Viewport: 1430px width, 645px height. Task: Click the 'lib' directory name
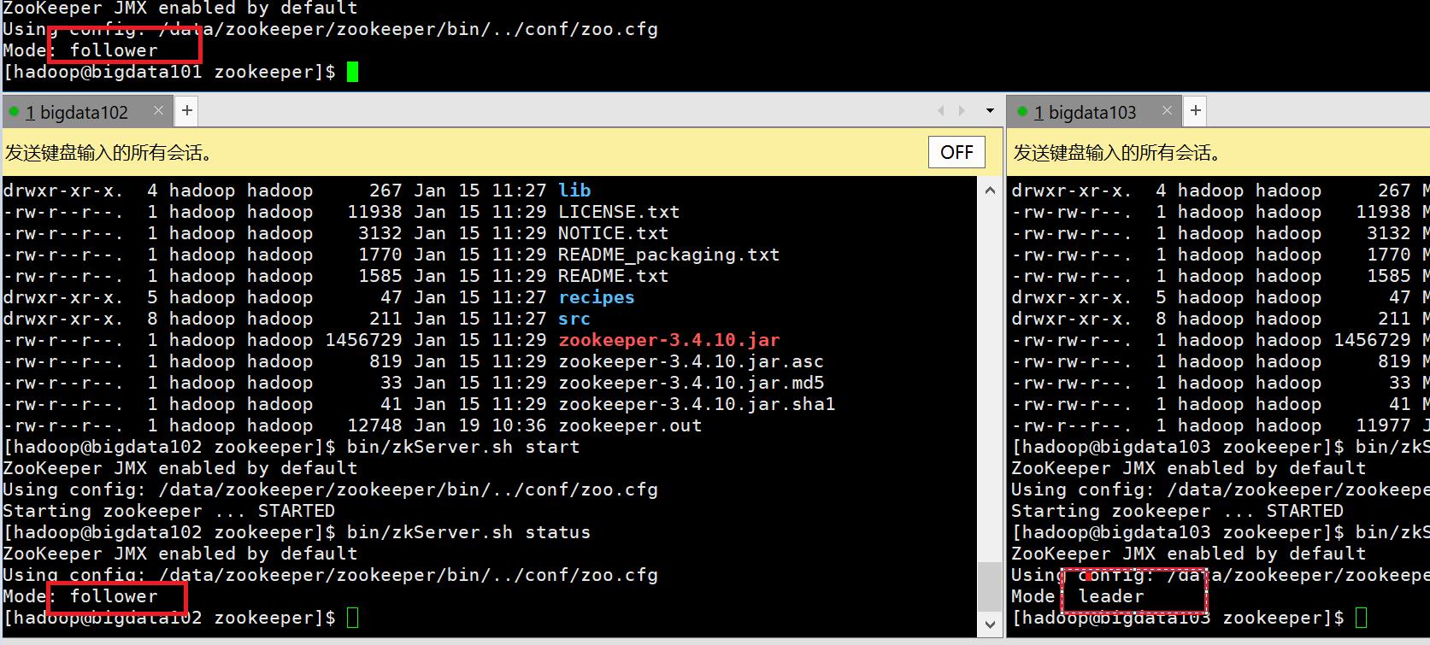574,191
